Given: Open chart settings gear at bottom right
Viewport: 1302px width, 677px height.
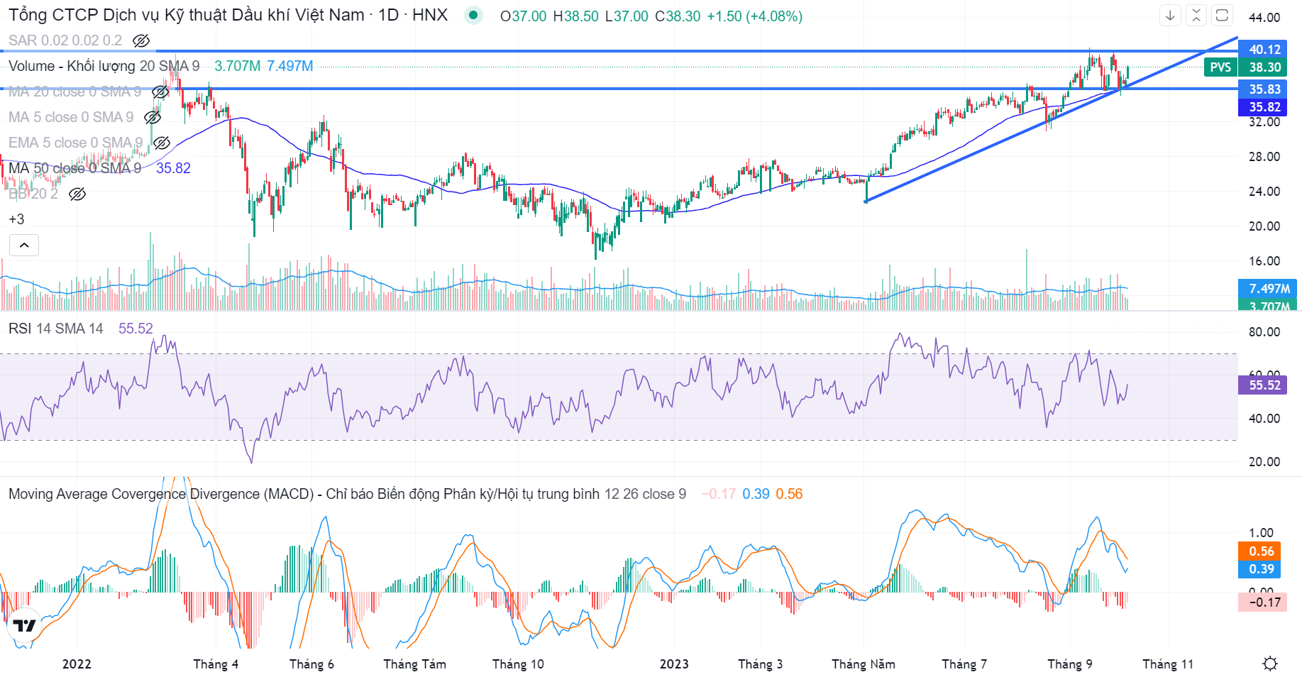Looking at the screenshot, I should point(1270,664).
